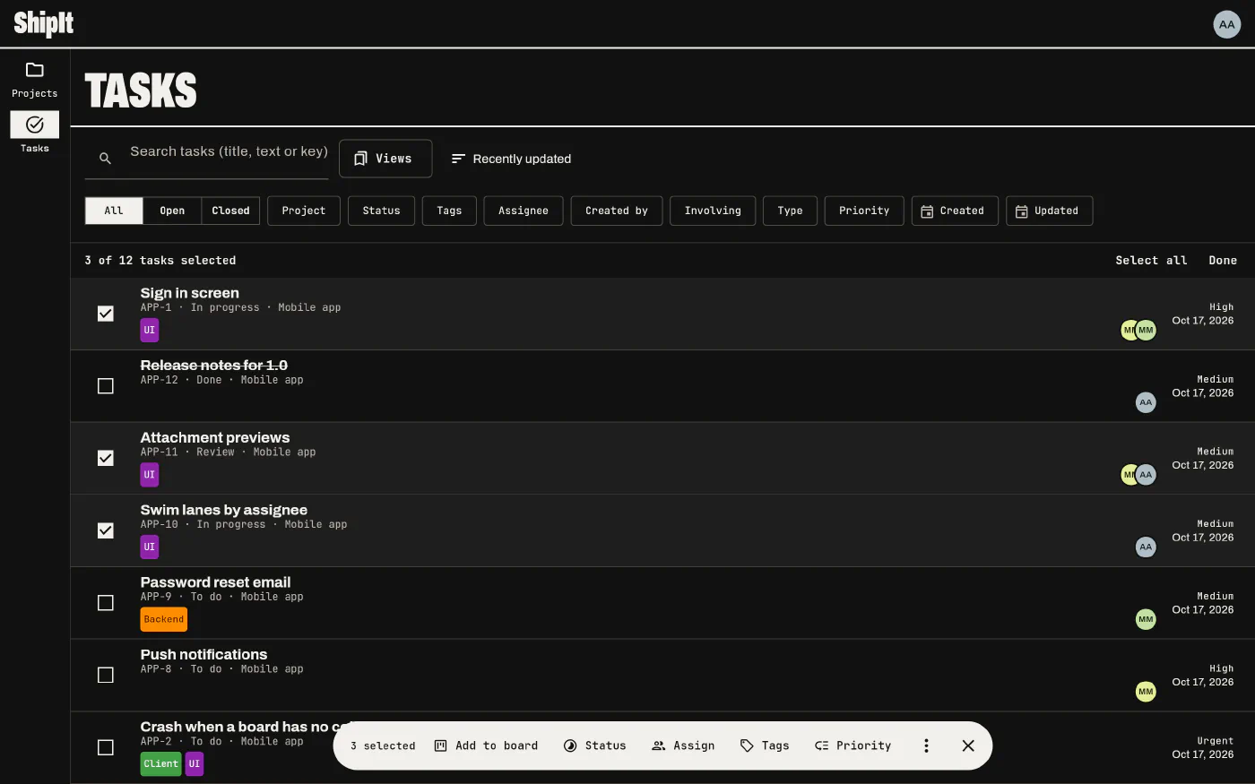The width and height of the screenshot is (1255, 784).
Task: Open the Views menu
Action: click(385, 159)
